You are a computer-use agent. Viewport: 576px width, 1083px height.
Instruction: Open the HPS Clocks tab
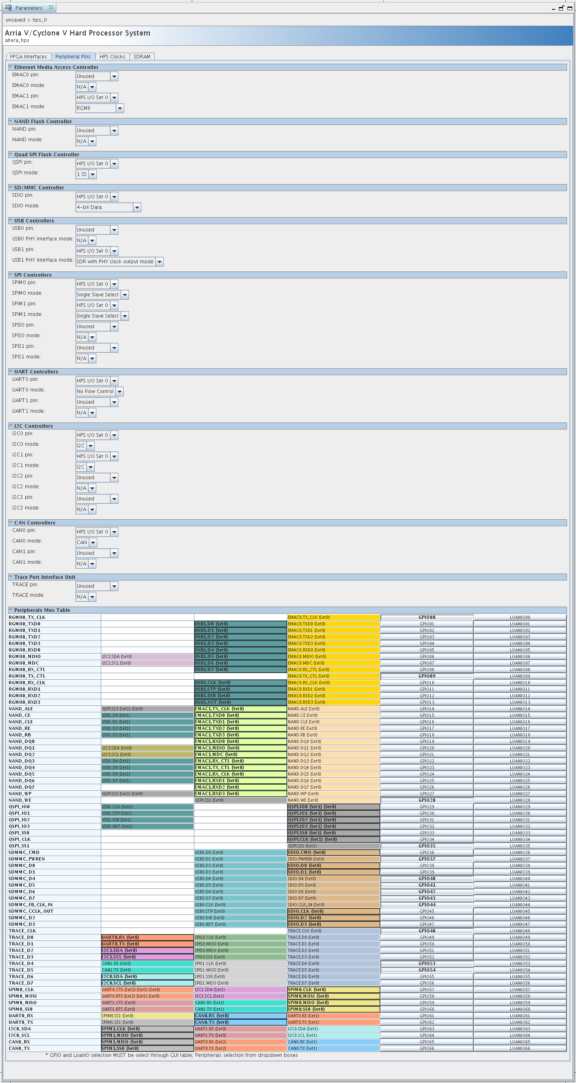(112, 56)
